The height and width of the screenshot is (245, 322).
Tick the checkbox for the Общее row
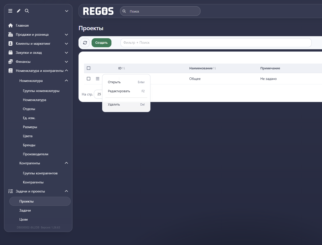point(89,79)
